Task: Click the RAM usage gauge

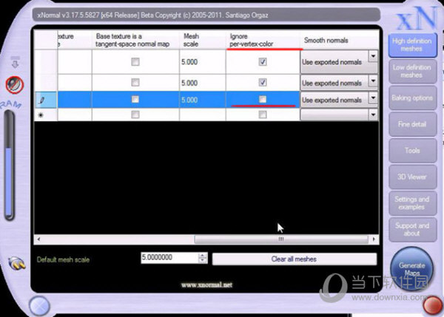Action: pyautogui.click(x=10, y=165)
